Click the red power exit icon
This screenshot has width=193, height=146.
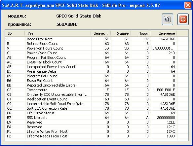pyautogui.click(x=183, y=19)
